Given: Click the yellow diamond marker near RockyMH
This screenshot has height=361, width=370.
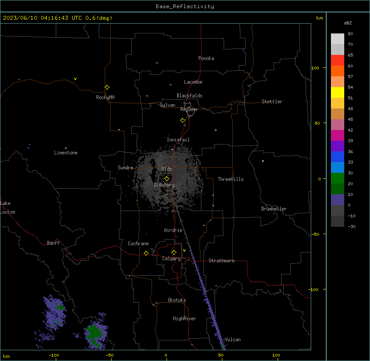Looking at the screenshot, I should click(x=107, y=87).
